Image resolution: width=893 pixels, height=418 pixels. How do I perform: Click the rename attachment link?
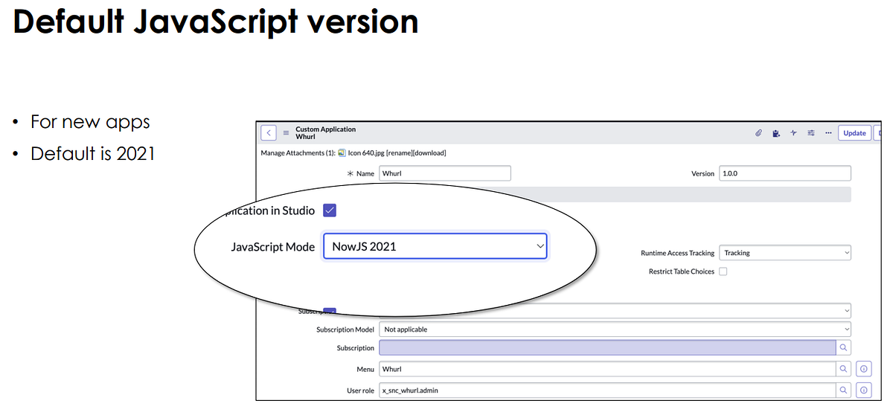[401, 153]
